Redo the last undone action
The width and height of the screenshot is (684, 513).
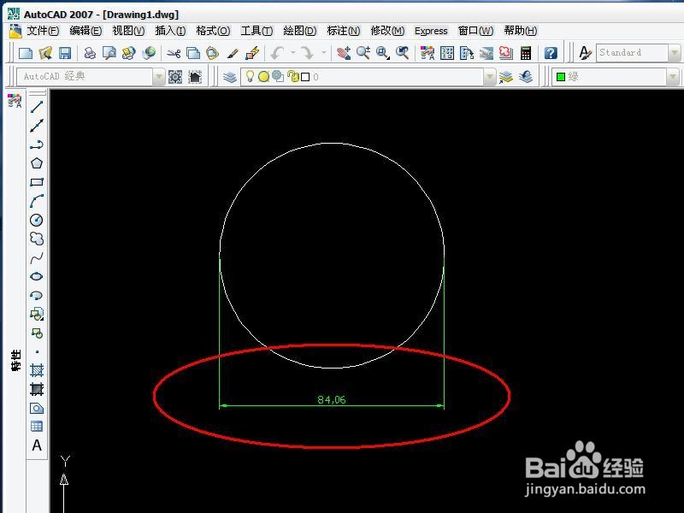[308, 53]
